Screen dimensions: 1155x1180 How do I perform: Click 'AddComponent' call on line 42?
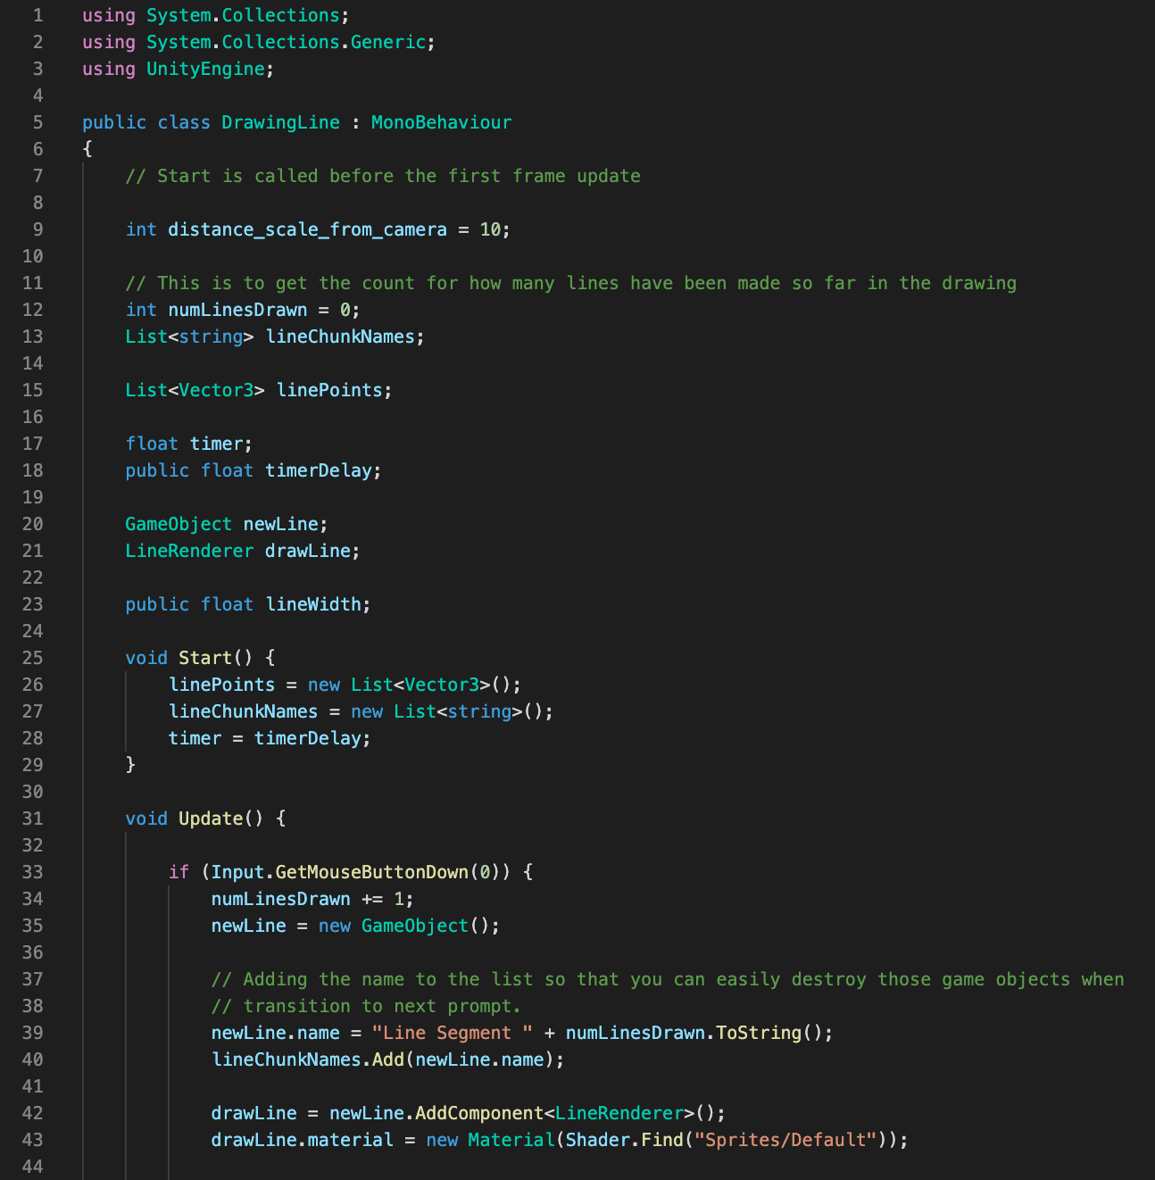coord(479,1113)
